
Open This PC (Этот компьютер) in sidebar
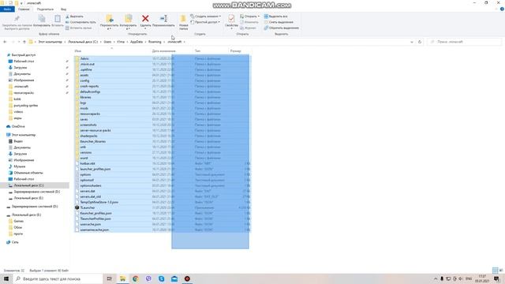pyautogui.click(x=21, y=135)
